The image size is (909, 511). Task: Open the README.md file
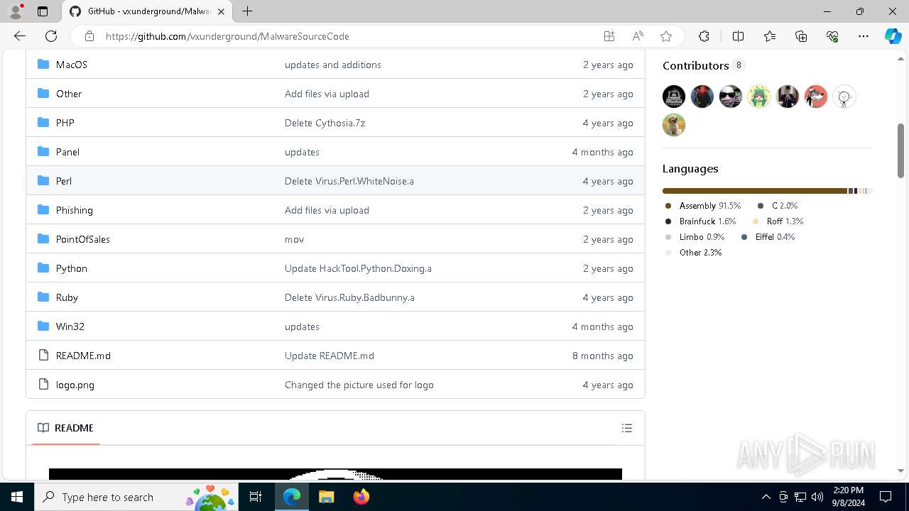[83, 356]
